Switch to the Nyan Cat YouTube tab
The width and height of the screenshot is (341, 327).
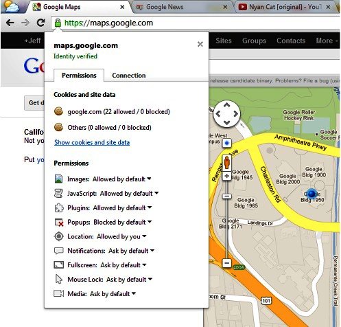point(285,7)
